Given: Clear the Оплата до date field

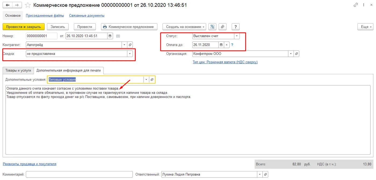Looking at the screenshot, I should [x=227, y=45].
